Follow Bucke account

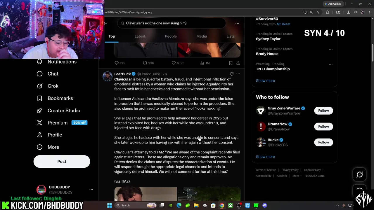coord(323,142)
